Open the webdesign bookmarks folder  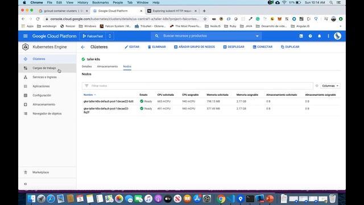point(47,26)
